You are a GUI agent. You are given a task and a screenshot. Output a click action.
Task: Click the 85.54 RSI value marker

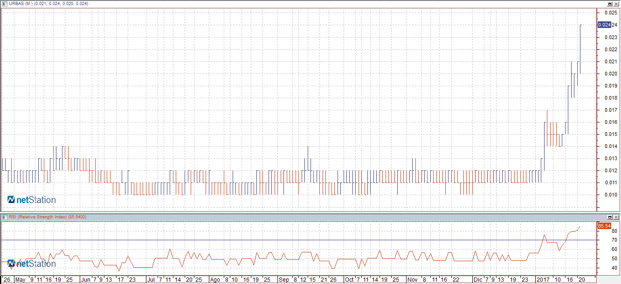(x=604, y=226)
